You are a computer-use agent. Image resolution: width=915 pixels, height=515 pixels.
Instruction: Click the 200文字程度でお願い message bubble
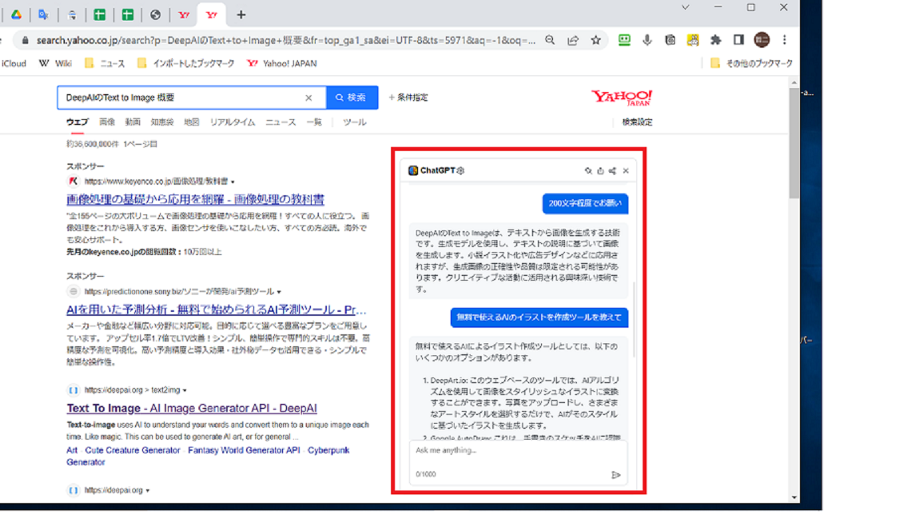point(586,204)
